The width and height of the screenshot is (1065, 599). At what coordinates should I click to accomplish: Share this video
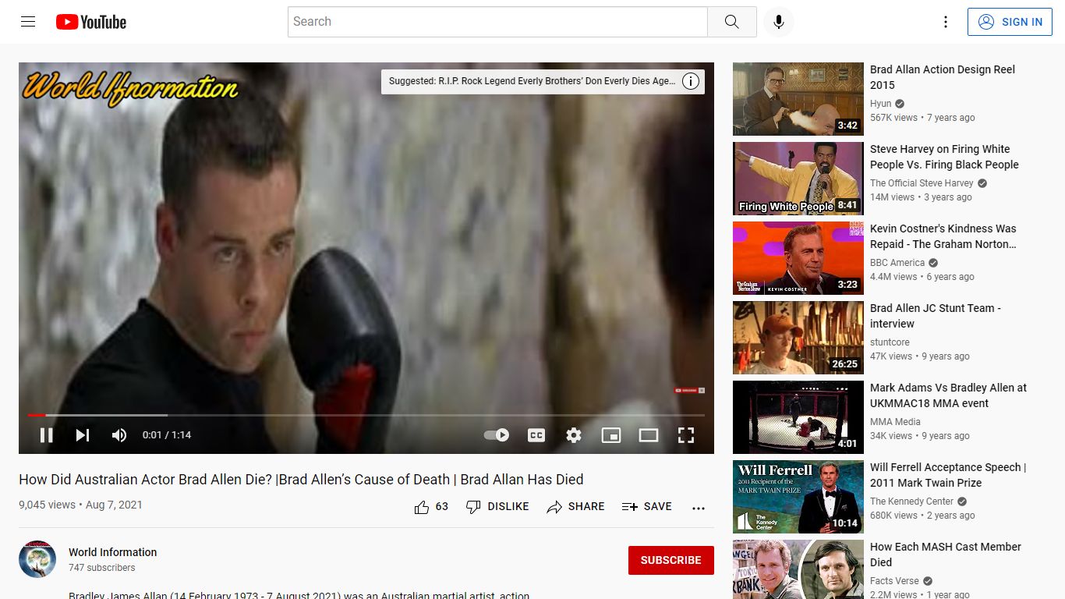[x=575, y=507]
